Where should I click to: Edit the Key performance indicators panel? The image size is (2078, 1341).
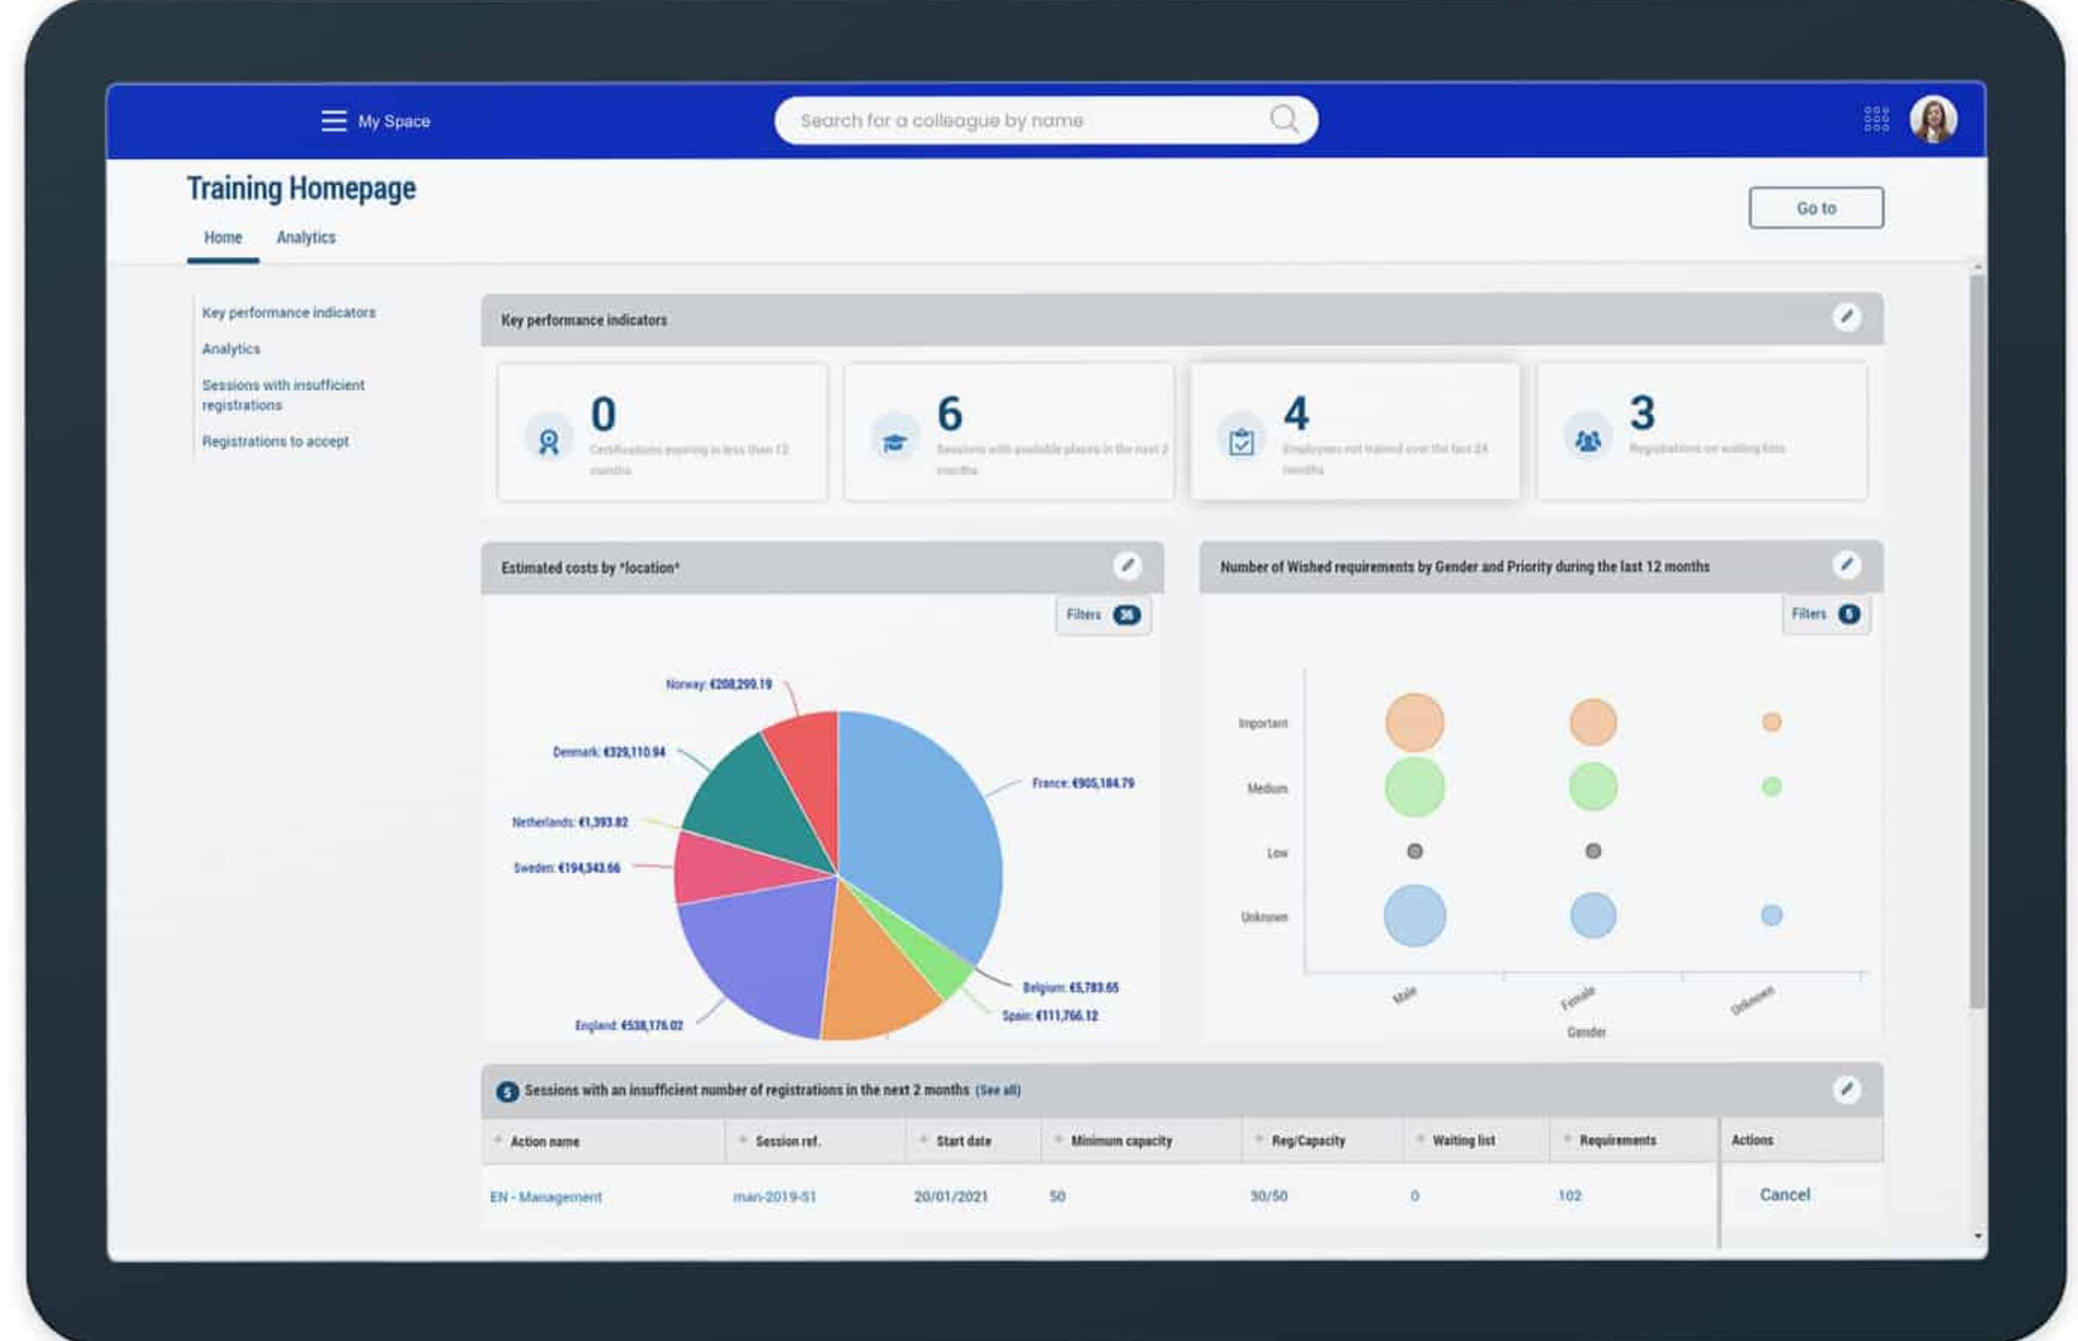pyautogui.click(x=1845, y=317)
